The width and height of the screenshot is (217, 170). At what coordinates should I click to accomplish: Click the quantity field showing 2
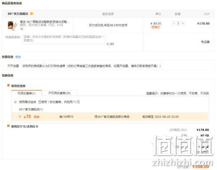point(178,23)
